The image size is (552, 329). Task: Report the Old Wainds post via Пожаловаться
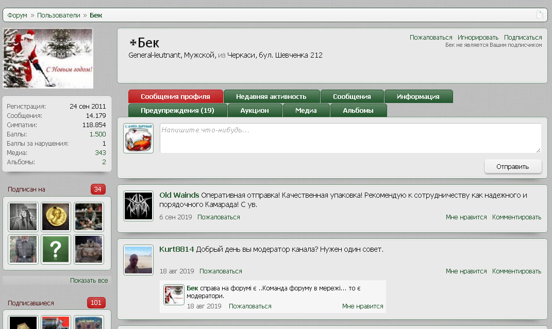pos(219,217)
